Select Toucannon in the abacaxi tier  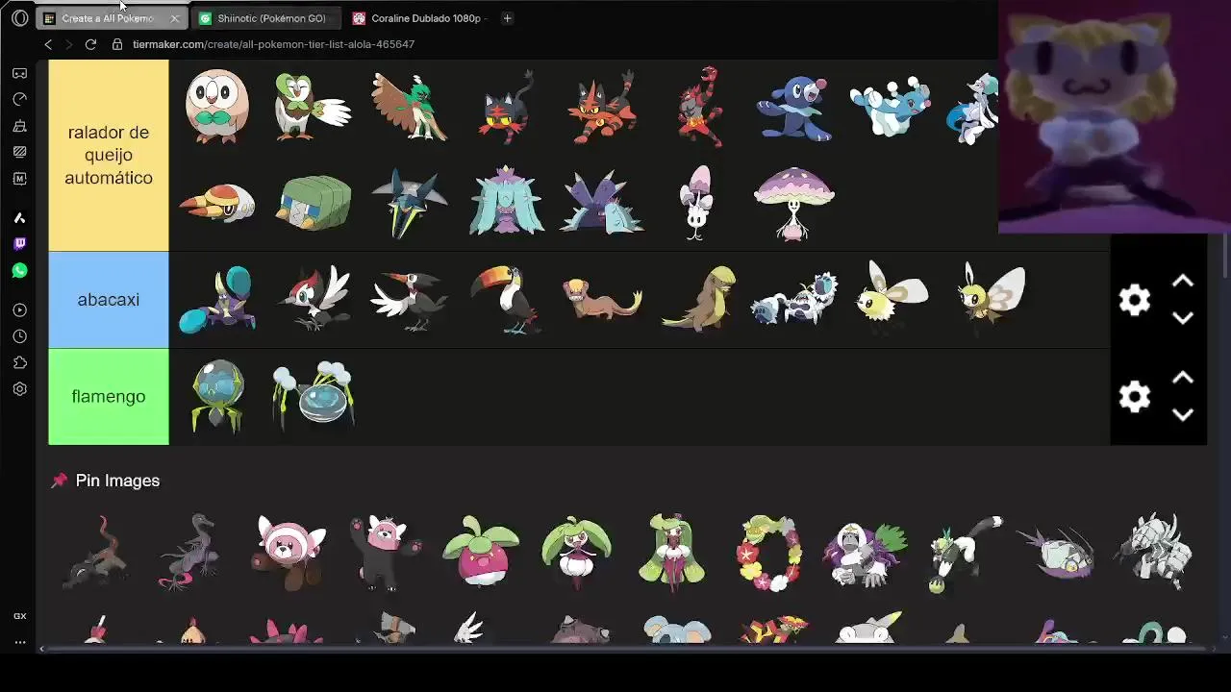pos(506,300)
